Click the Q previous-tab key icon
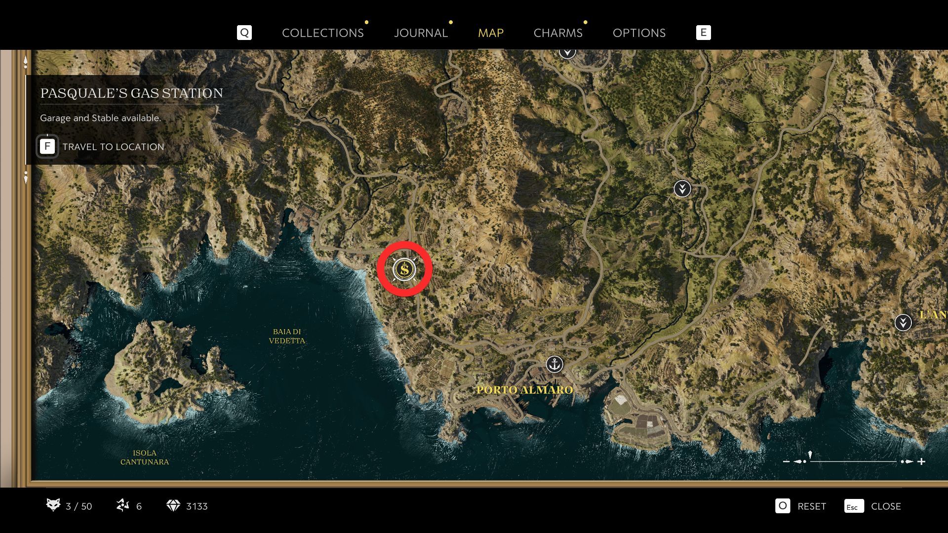Image resolution: width=948 pixels, height=533 pixels. click(244, 33)
